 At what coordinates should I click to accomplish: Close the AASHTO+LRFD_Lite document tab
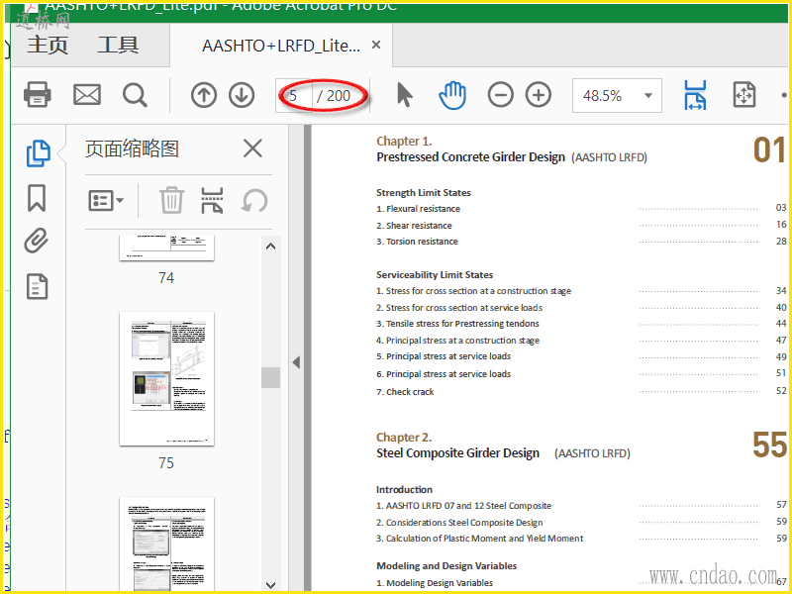376,45
